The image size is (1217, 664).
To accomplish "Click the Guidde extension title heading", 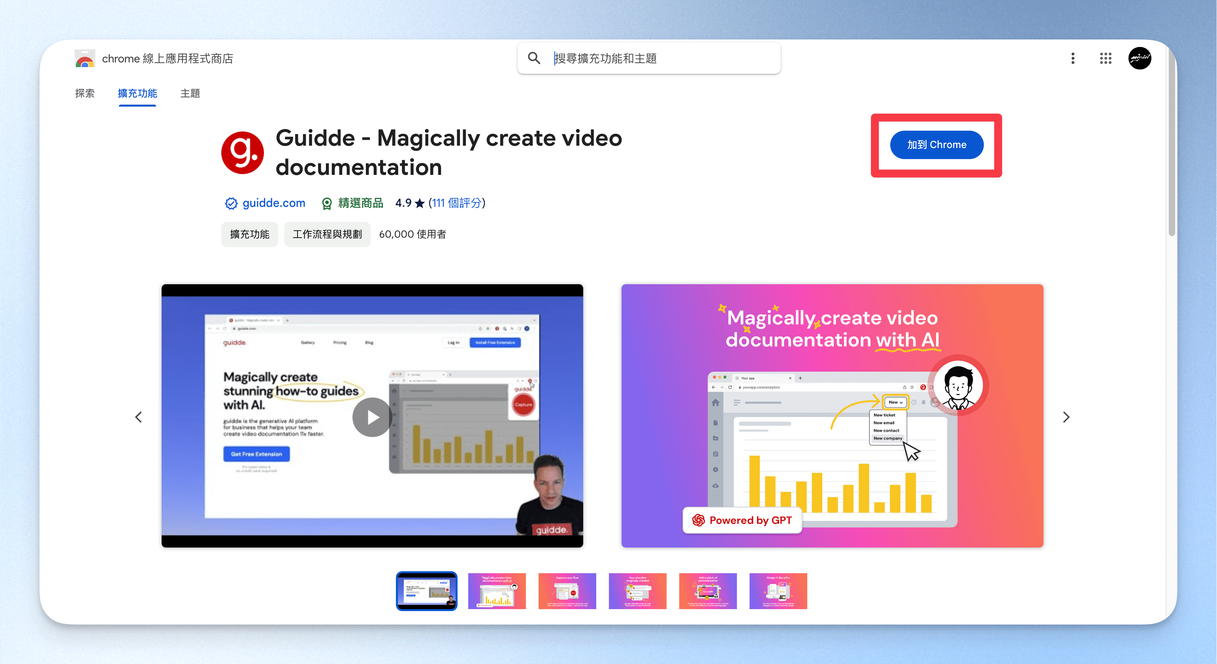I will 449,152.
